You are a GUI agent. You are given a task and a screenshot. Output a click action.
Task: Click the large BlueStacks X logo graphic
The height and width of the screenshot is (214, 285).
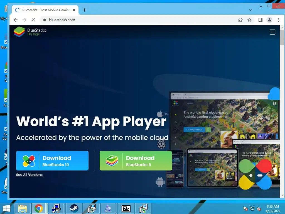click(x=255, y=174)
